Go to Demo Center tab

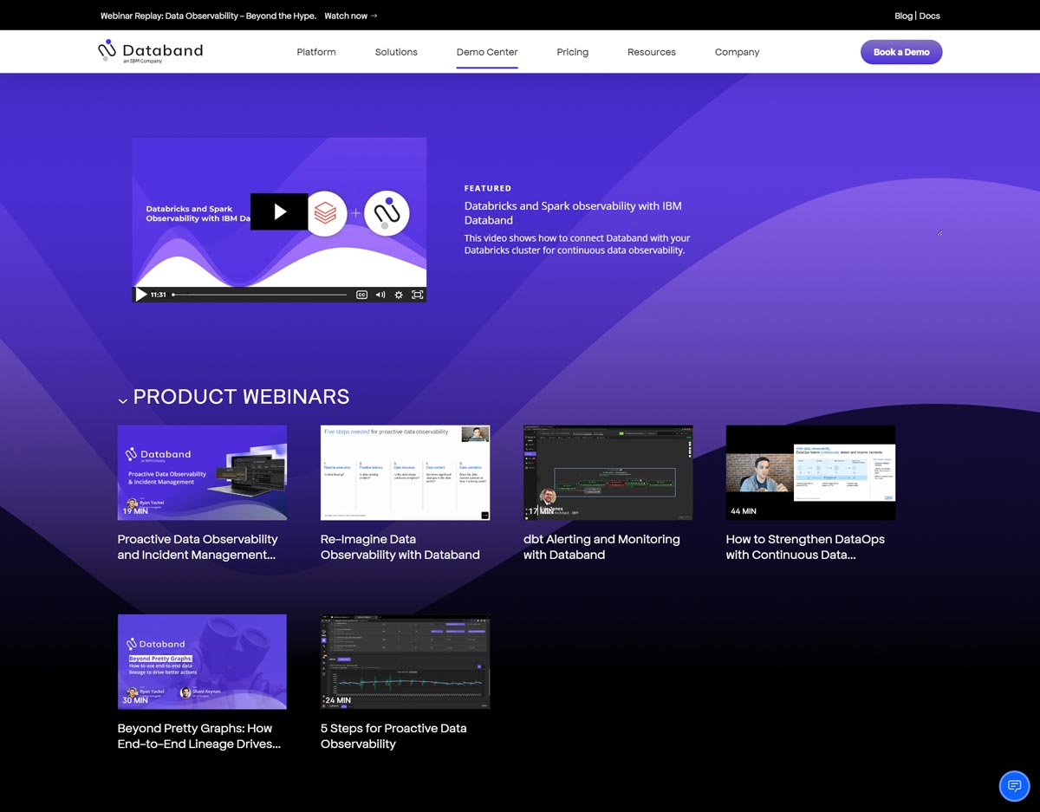(x=487, y=52)
